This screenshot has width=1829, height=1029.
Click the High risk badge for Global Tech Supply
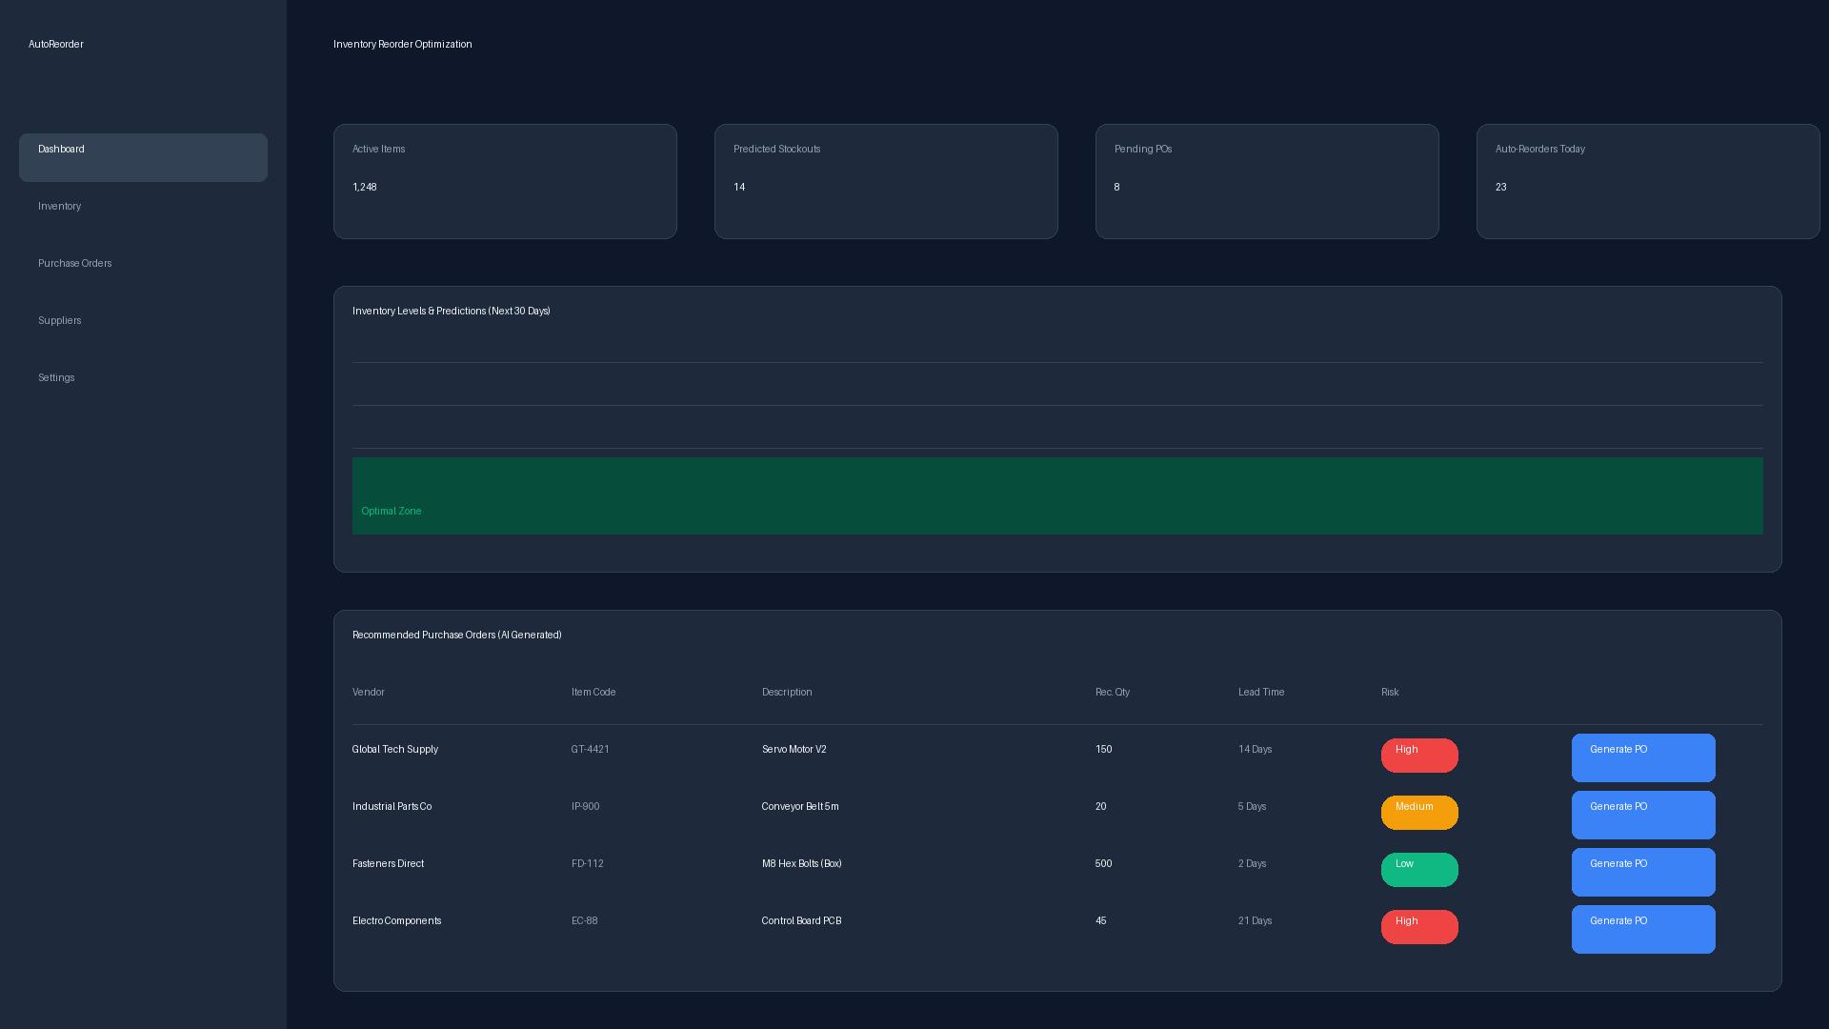(x=1418, y=755)
